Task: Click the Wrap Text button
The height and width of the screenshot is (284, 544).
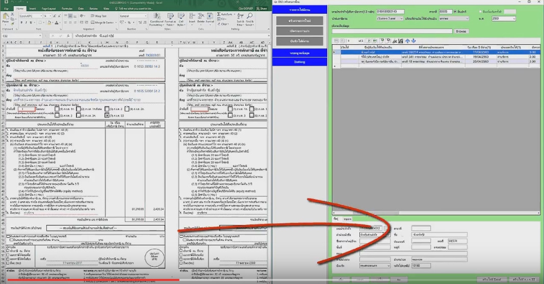Action: click(x=98, y=16)
